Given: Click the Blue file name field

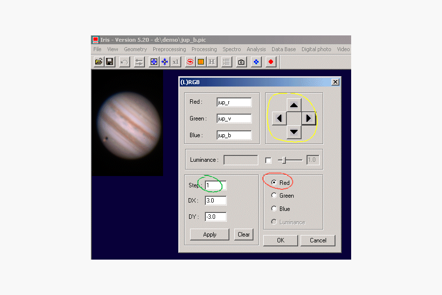Looking at the screenshot, I should 234,135.
